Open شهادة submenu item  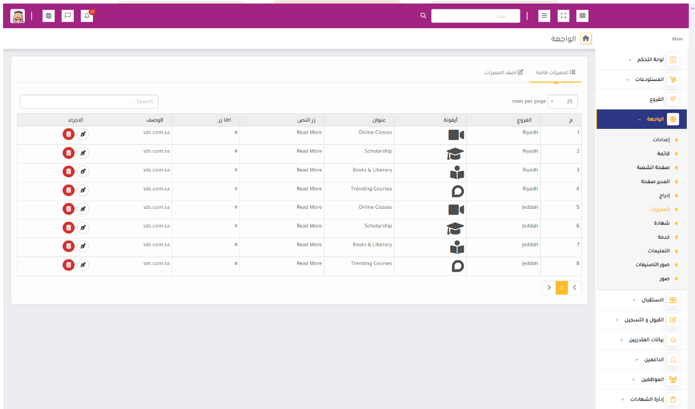(661, 223)
